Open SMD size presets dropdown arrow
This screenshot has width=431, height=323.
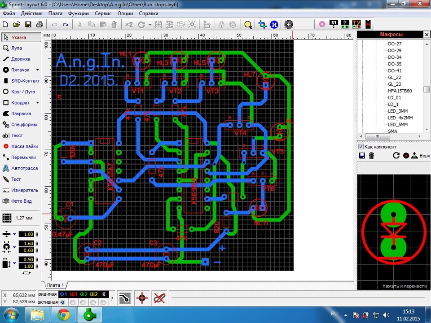click(x=14, y=263)
